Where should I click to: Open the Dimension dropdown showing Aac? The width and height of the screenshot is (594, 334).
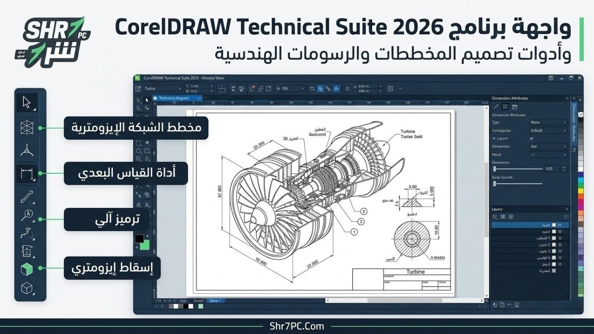549,146
